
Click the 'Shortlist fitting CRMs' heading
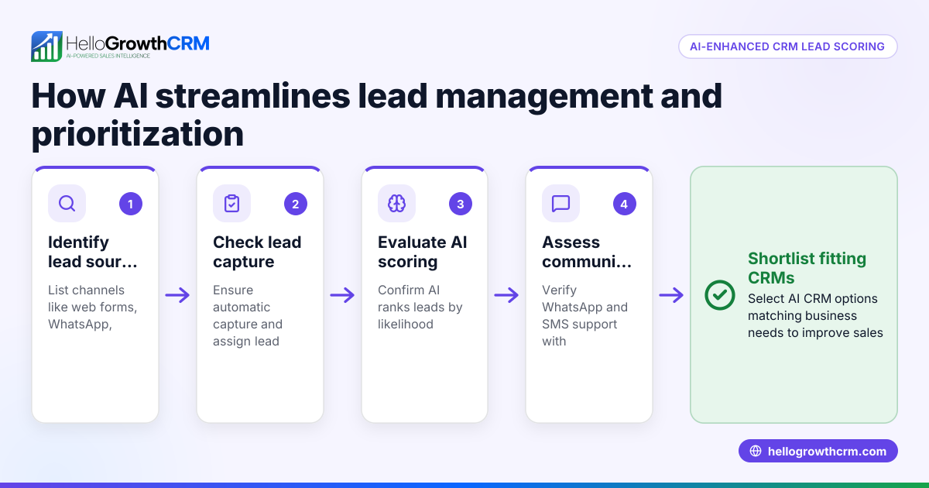pos(807,268)
